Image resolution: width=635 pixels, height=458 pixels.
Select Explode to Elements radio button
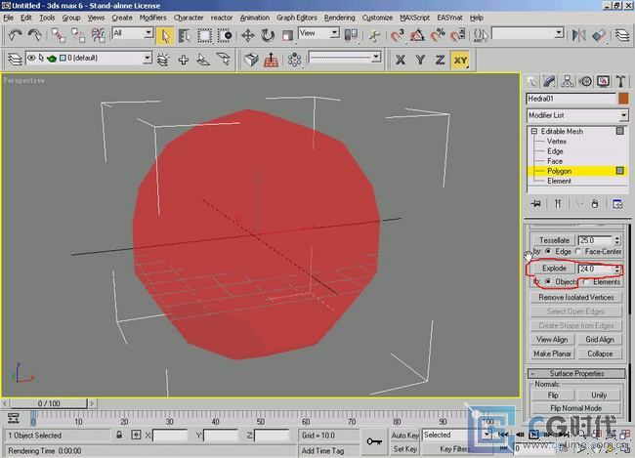[x=585, y=281]
